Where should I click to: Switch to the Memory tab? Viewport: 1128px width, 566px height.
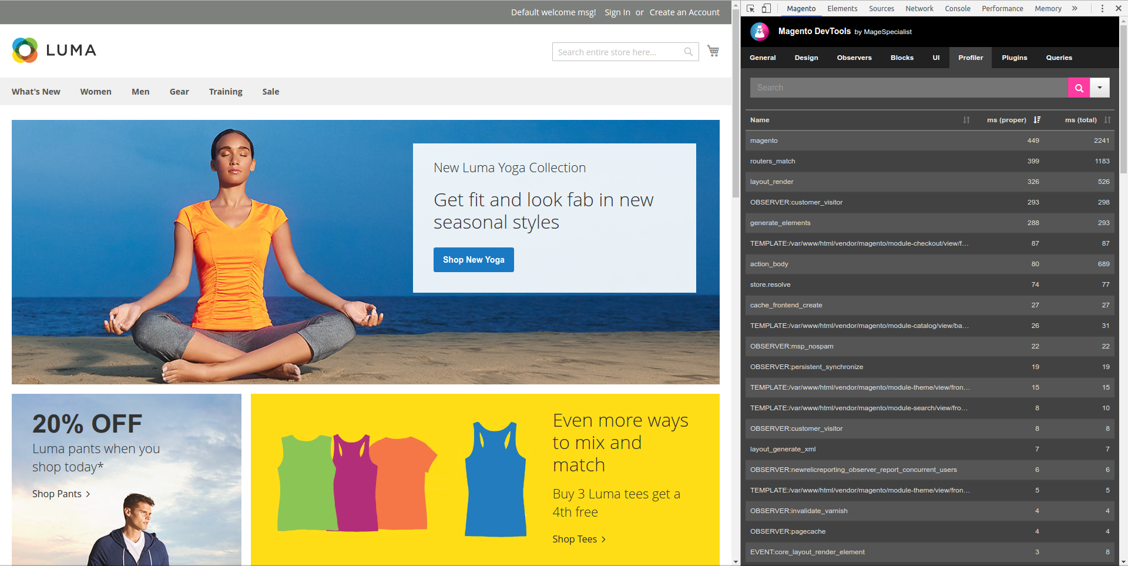tap(1048, 8)
